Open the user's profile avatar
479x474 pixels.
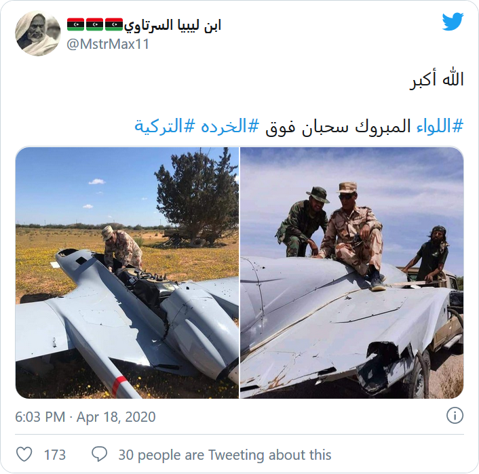[x=38, y=33]
